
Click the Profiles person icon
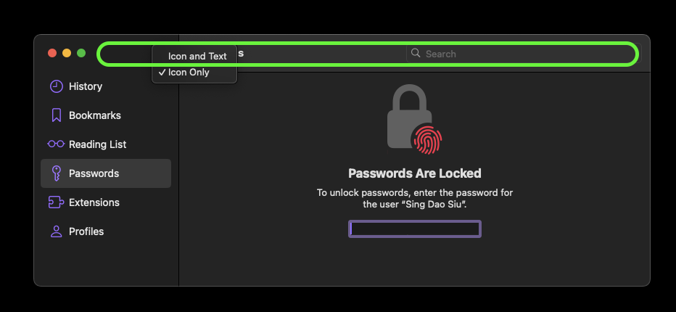coord(56,231)
